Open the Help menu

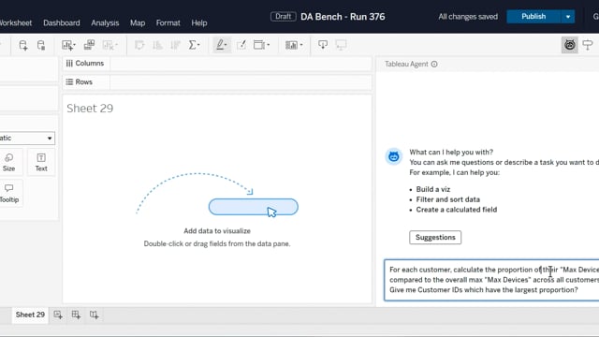point(199,22)
